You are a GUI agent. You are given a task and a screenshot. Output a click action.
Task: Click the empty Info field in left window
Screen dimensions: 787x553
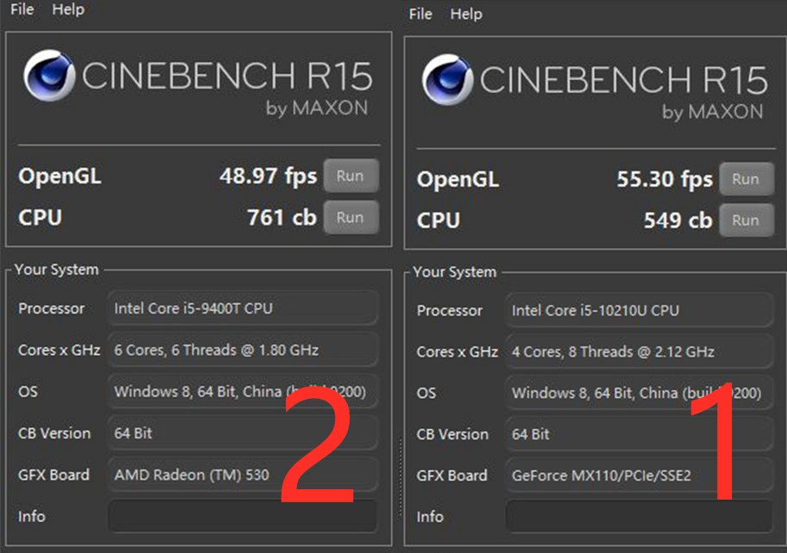[x=242, y=516]
